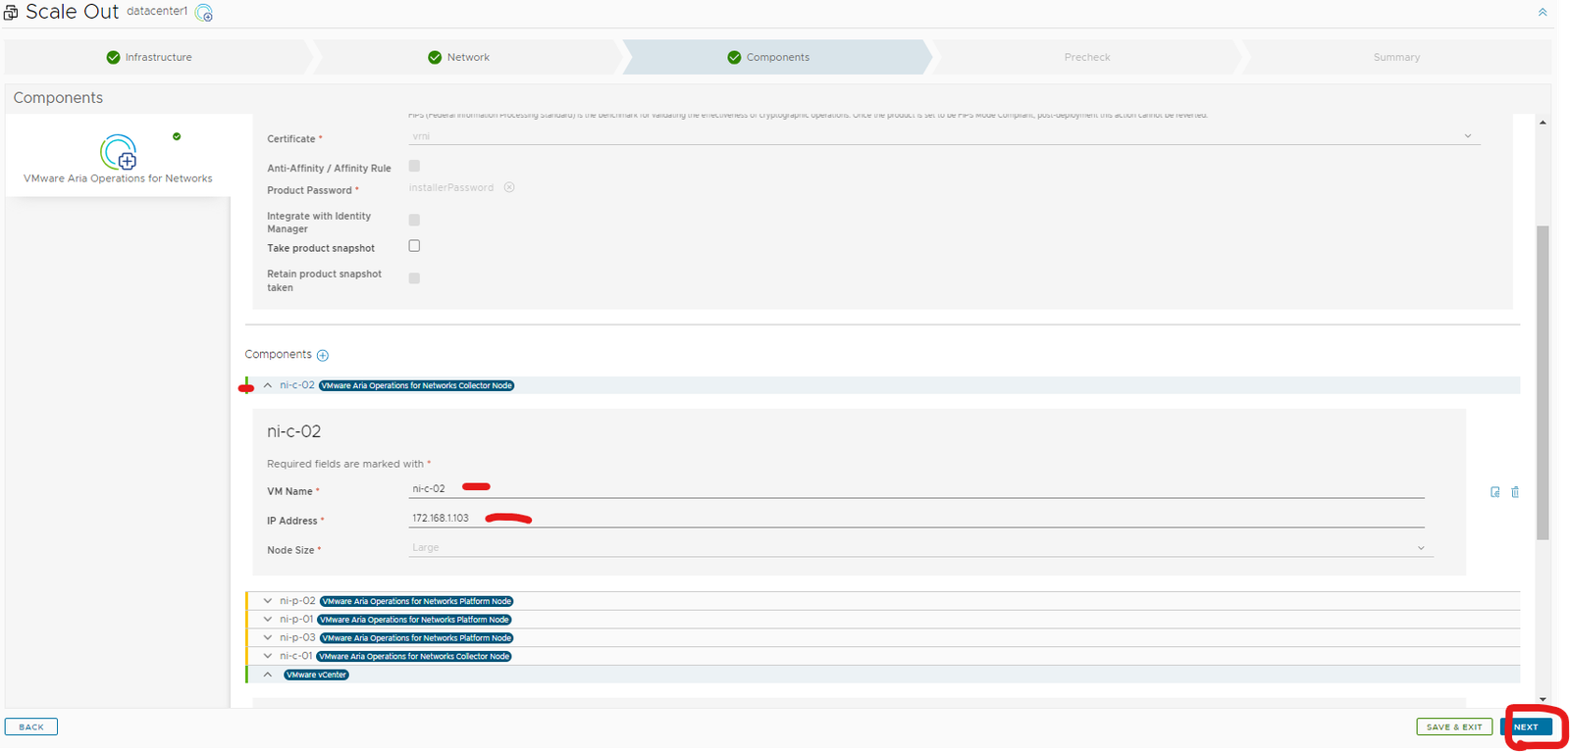
Task: Collapse the VMware vCenter row
Action: click(x=268, y=675)
